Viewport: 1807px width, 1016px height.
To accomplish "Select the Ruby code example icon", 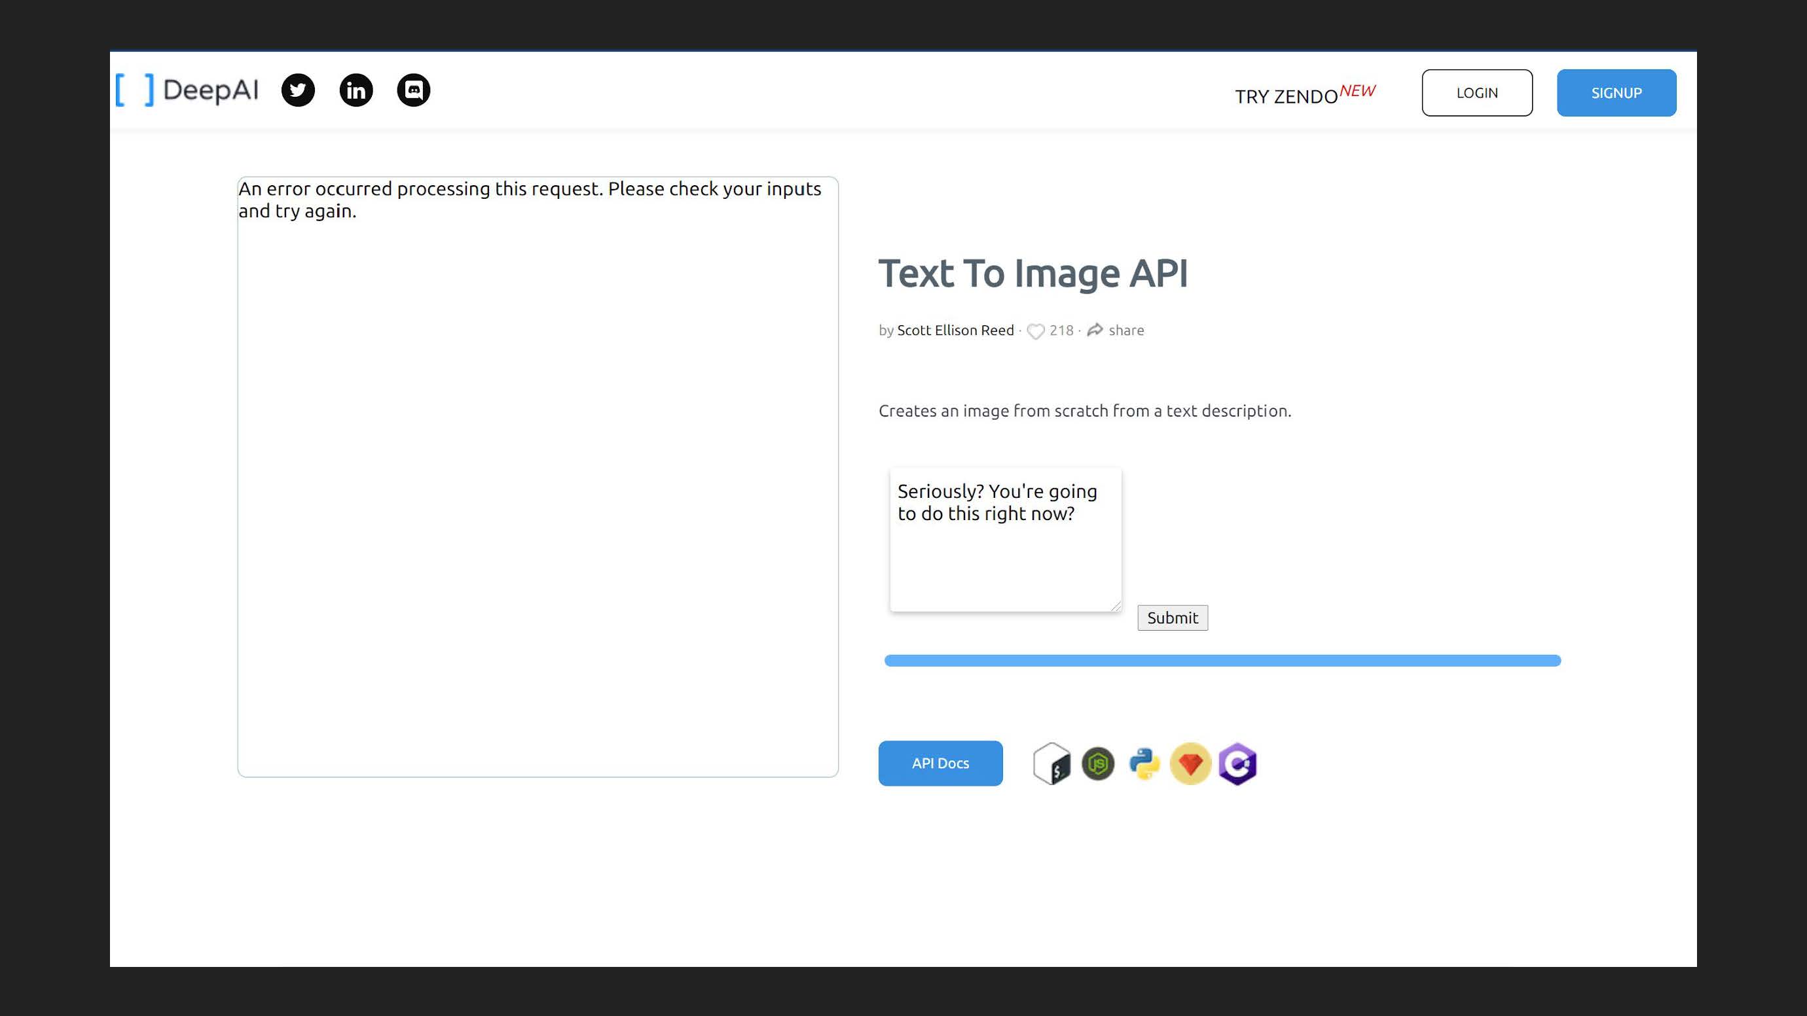I will (1190, 763).
